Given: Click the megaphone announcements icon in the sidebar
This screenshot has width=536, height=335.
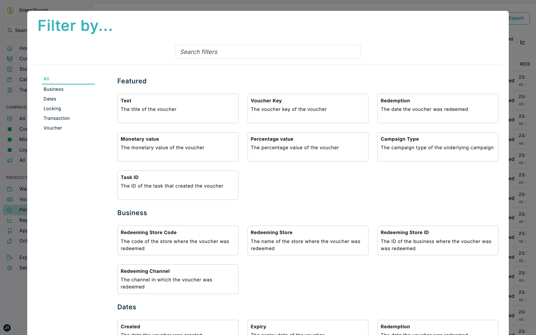Looking at the screenshot, I should (9, 160).
